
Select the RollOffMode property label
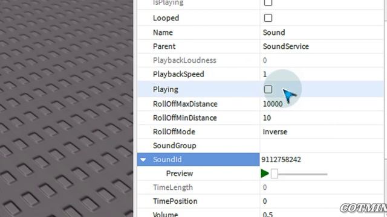[x=174, y=131]
